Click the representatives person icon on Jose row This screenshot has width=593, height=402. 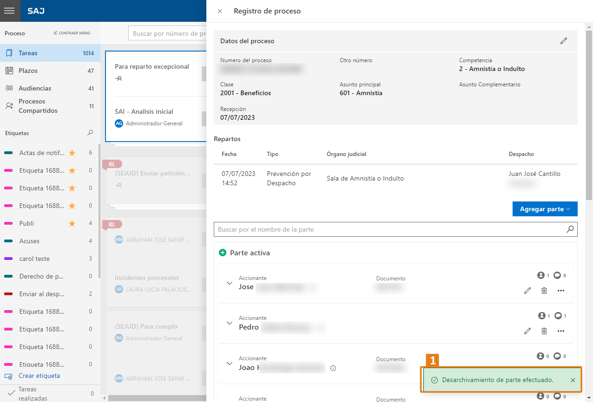(x=541, y=275)
